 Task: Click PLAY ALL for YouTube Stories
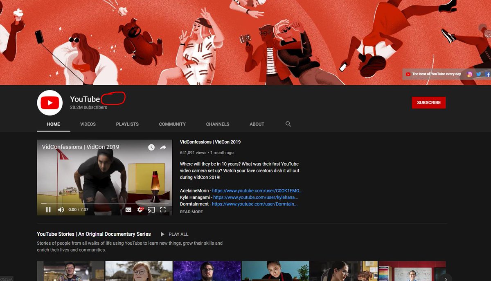tap(174, 234)
